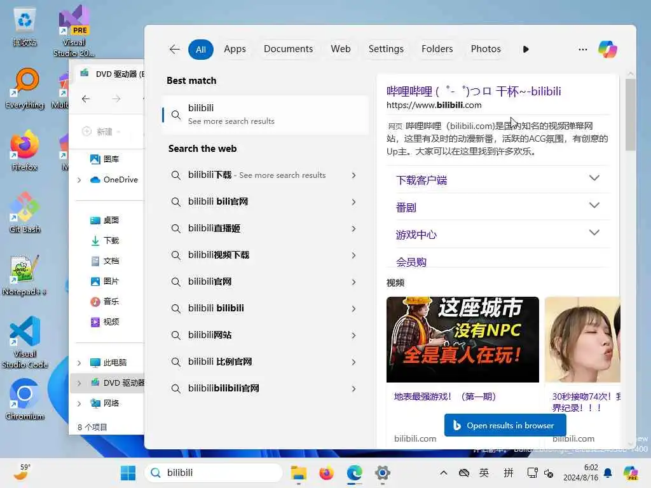651x488 pixels.
Task: Click Explorer window forward arrow
Action: tap(116, 98)
